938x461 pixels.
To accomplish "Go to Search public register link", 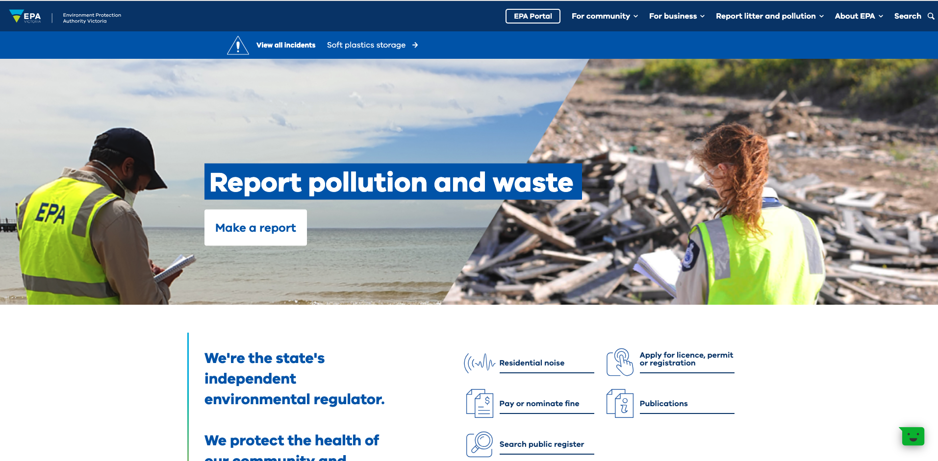I will pos(541,444).
